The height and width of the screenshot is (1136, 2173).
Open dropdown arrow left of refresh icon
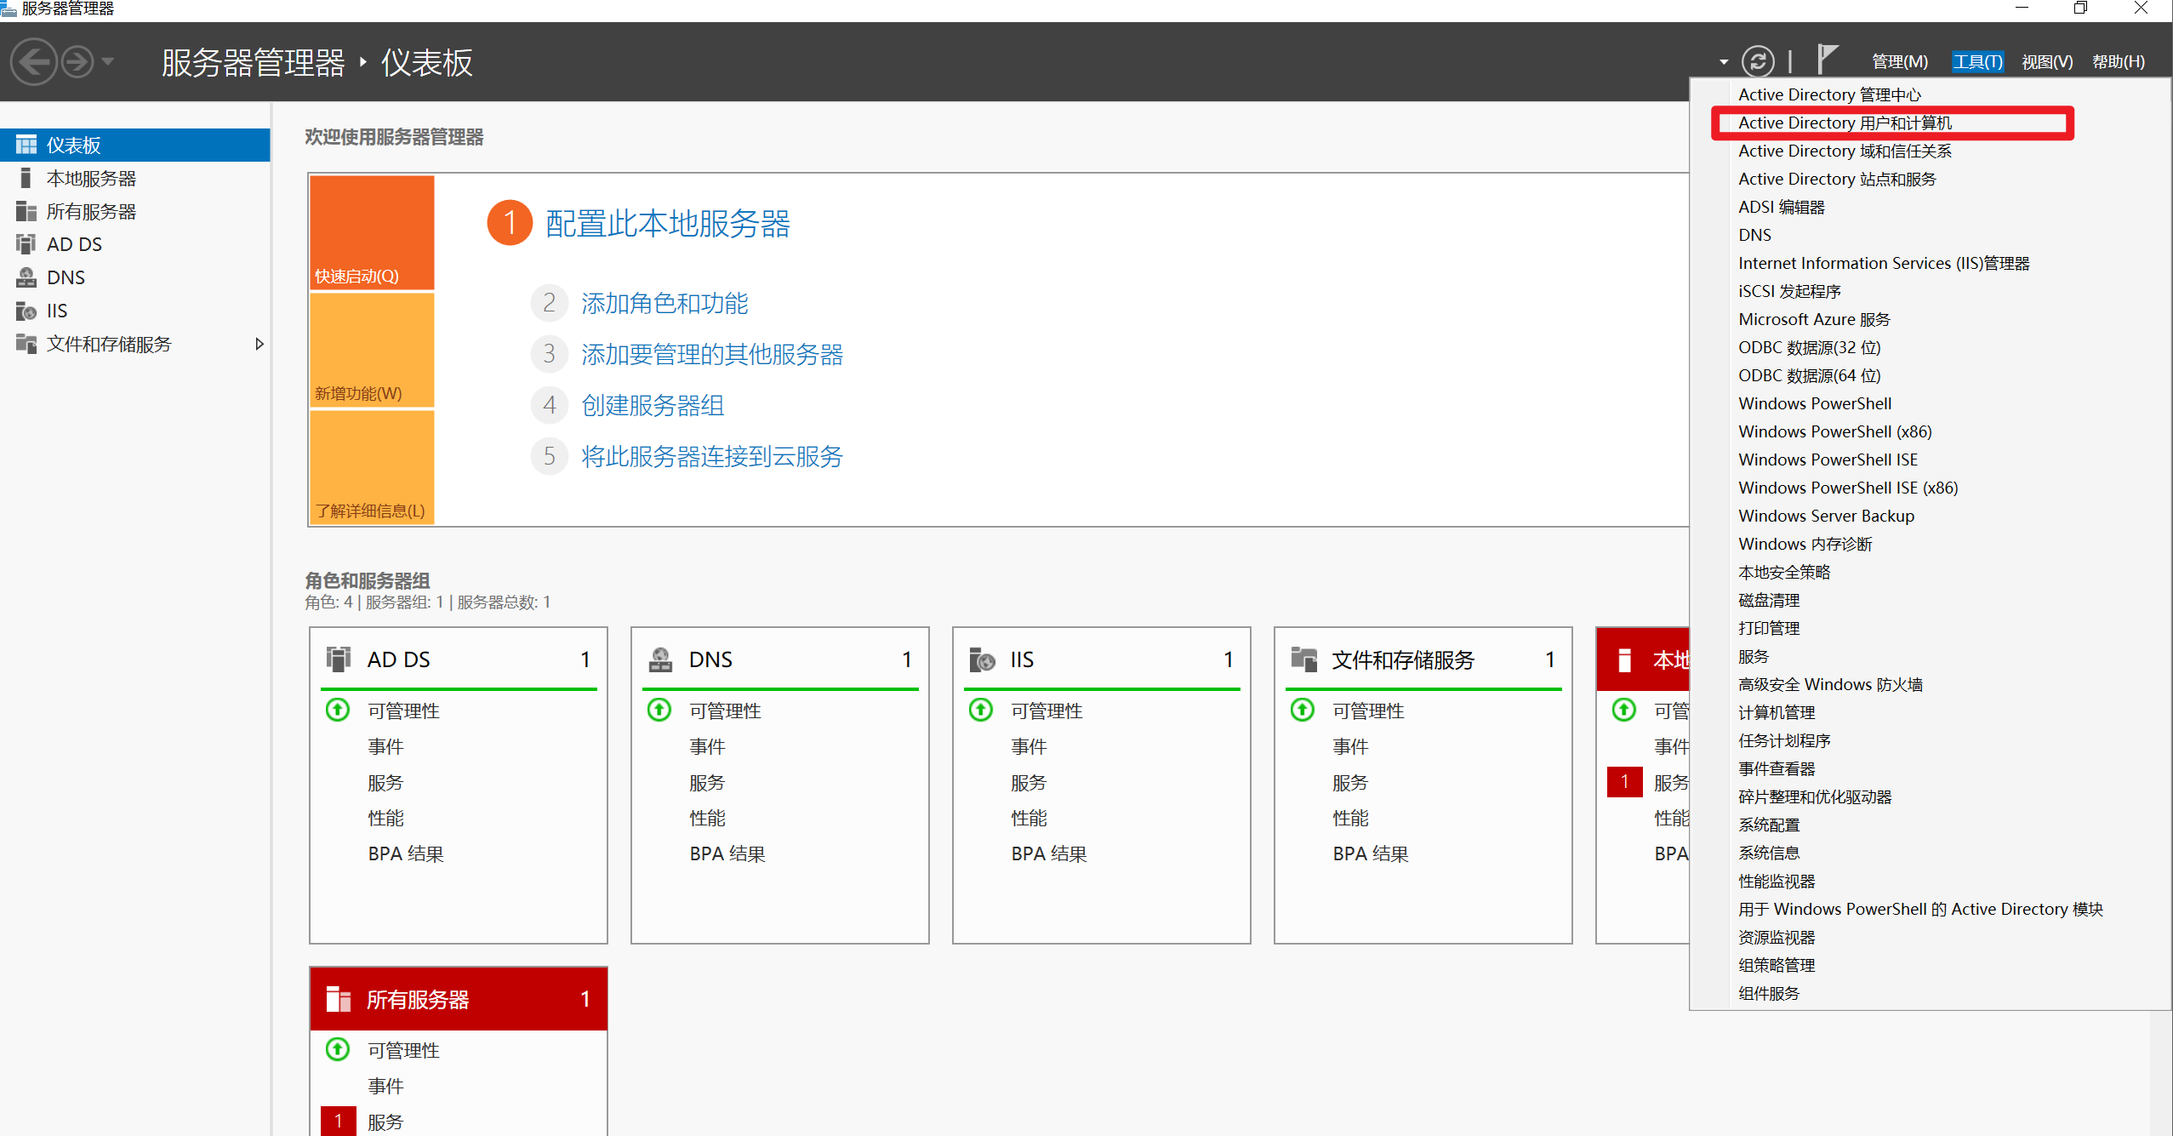[1723, 62]
